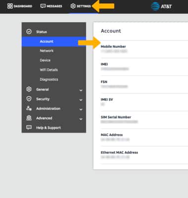Expand the Administration section chevron

(81, 109)
